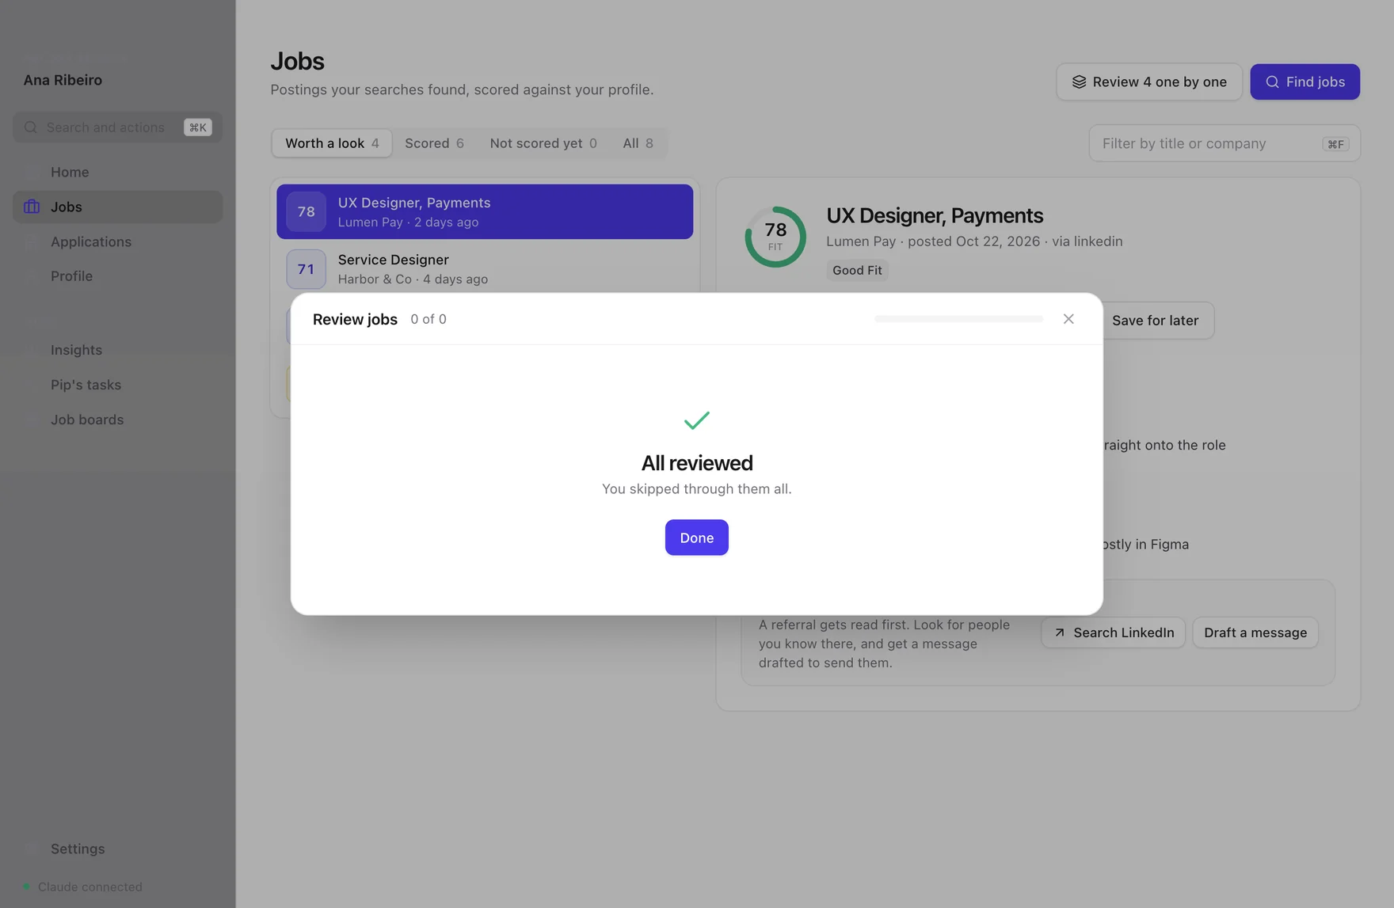Viewport: 1394px width, 908px height.
Task: Open Settings
Action: click(117, 849)
